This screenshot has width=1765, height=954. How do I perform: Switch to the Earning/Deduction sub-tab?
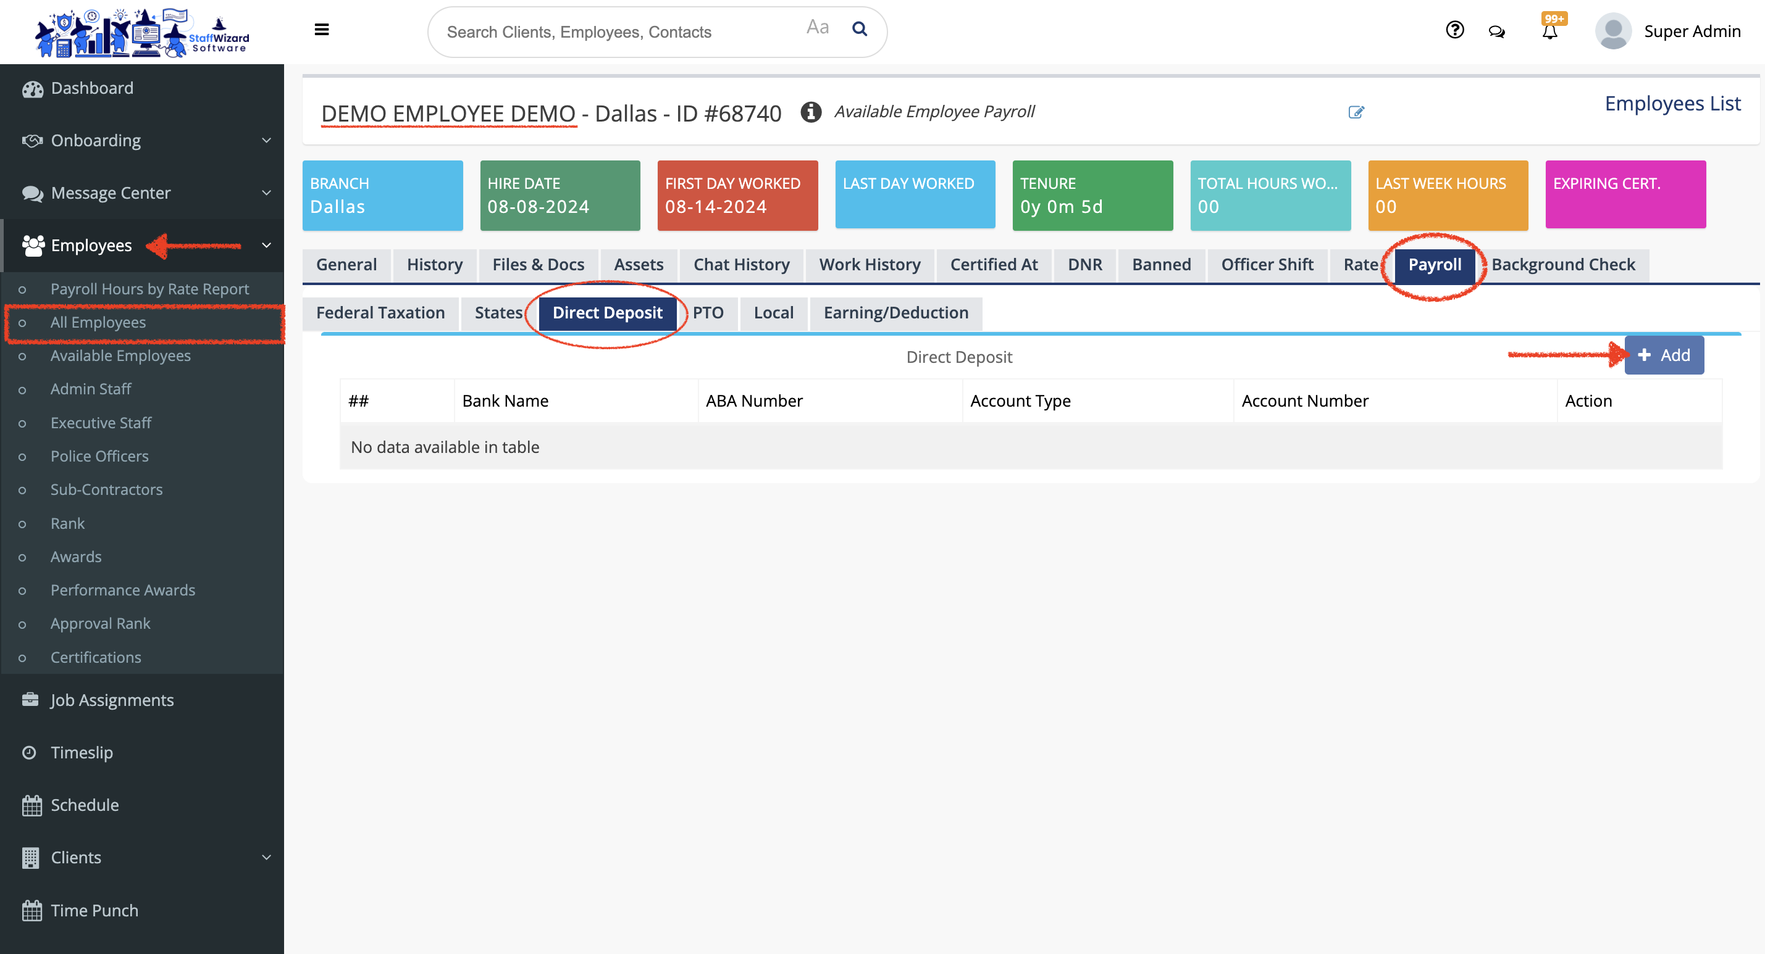[895, 313]
